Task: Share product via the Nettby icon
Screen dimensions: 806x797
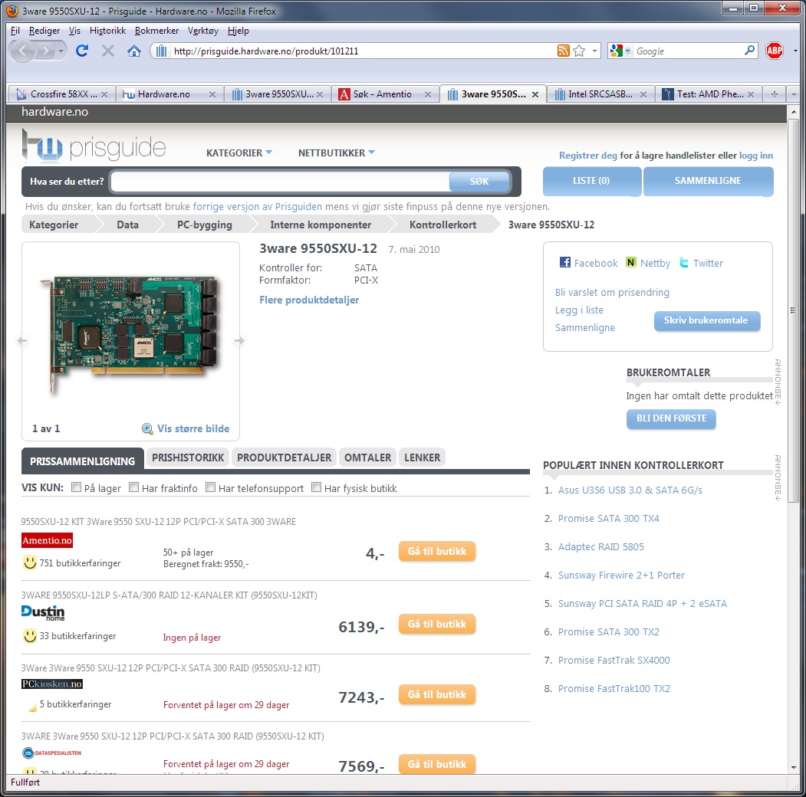Action: pyautogui.click(x=630, y=262)
